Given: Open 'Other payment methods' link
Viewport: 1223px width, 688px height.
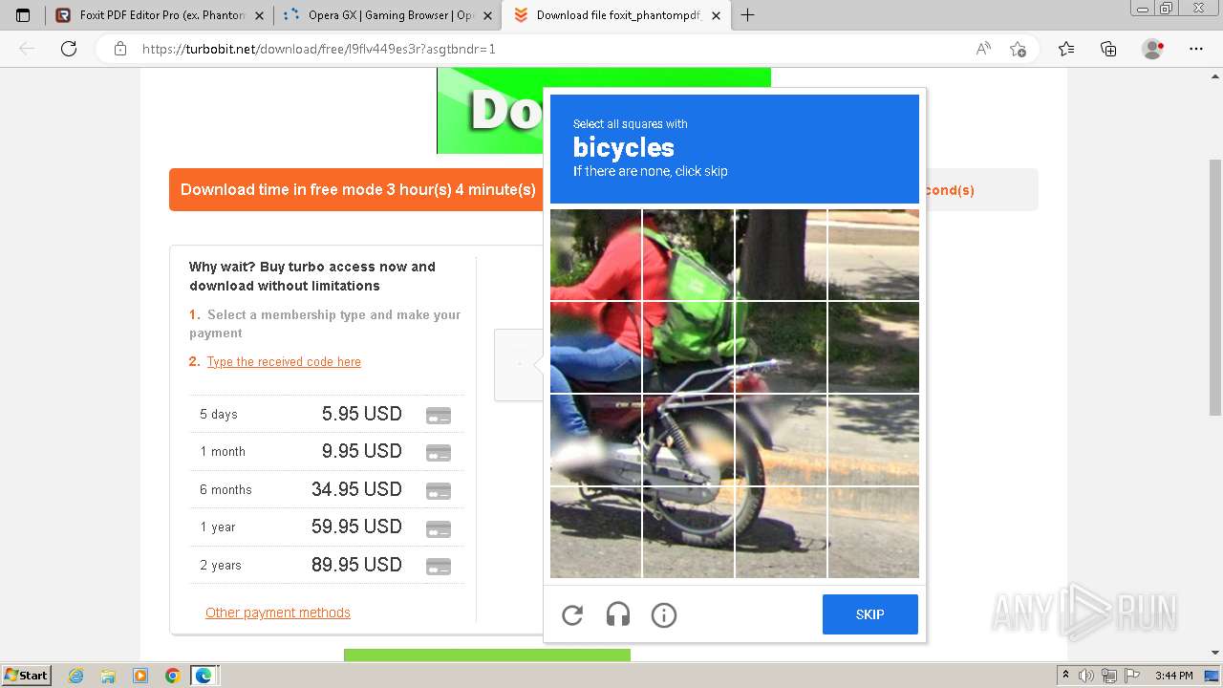Looking at the screenshot, I should (x=278, y=613).
